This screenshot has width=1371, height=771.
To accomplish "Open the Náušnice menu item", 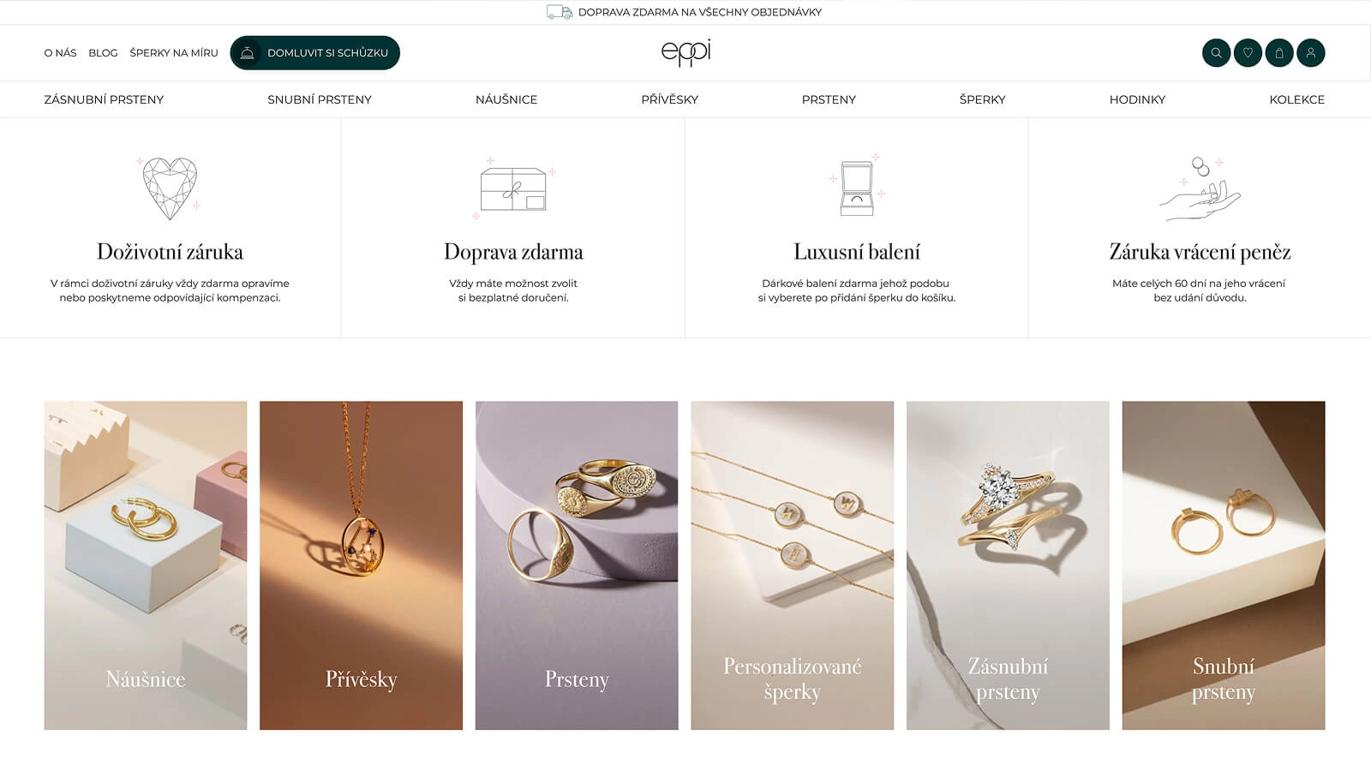I will [x=506, y=99].
